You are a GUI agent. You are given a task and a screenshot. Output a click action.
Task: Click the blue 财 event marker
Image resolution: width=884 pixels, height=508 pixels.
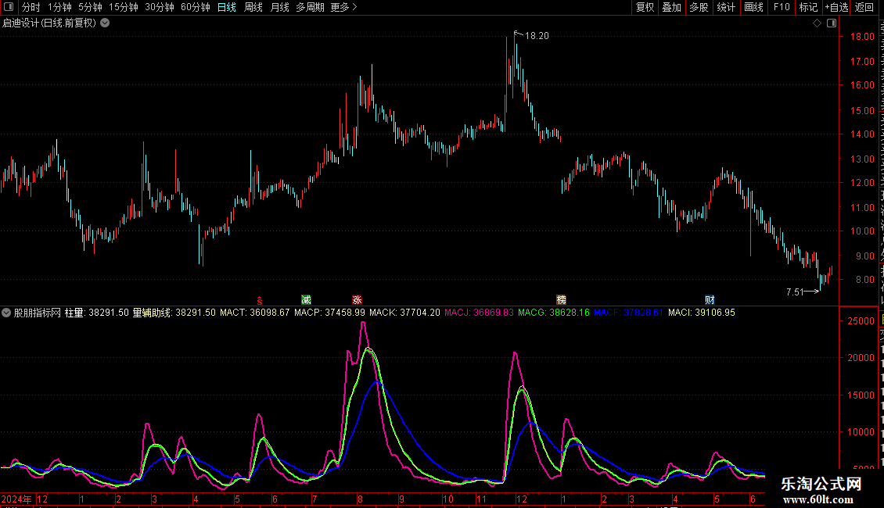710,299
